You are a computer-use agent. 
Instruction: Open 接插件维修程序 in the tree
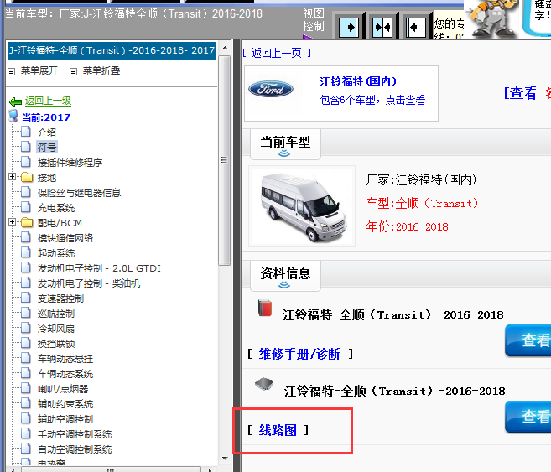coord(70,163)
